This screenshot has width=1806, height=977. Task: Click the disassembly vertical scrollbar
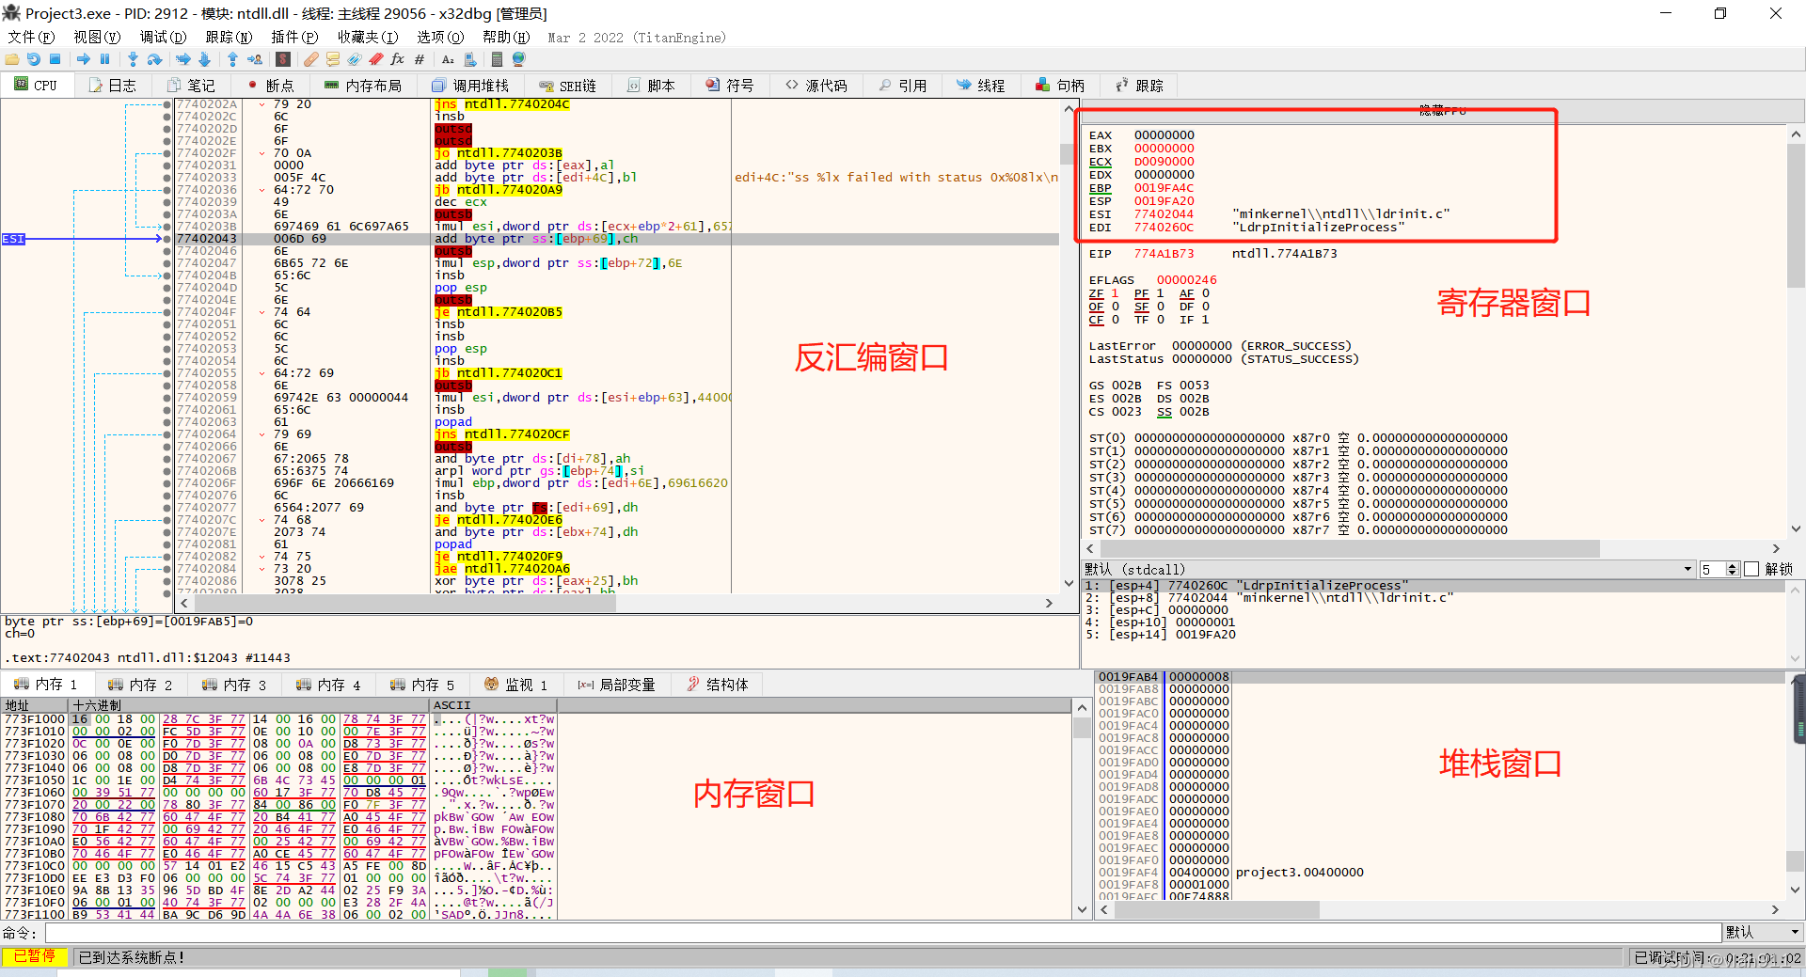point(1069,344)
